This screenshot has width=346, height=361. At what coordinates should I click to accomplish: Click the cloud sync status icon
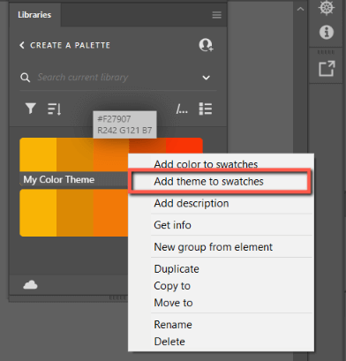pyautogui.click(x=30, y=285)
